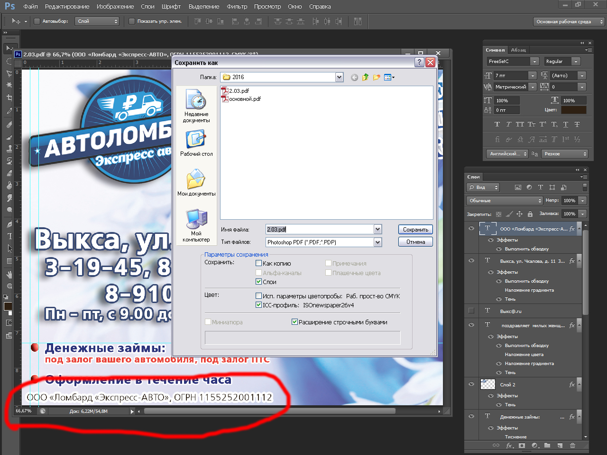
Task: Toggle Исп. параметры цветопробы checkbox
Action: pyautogui.click(x=259, y=296)
